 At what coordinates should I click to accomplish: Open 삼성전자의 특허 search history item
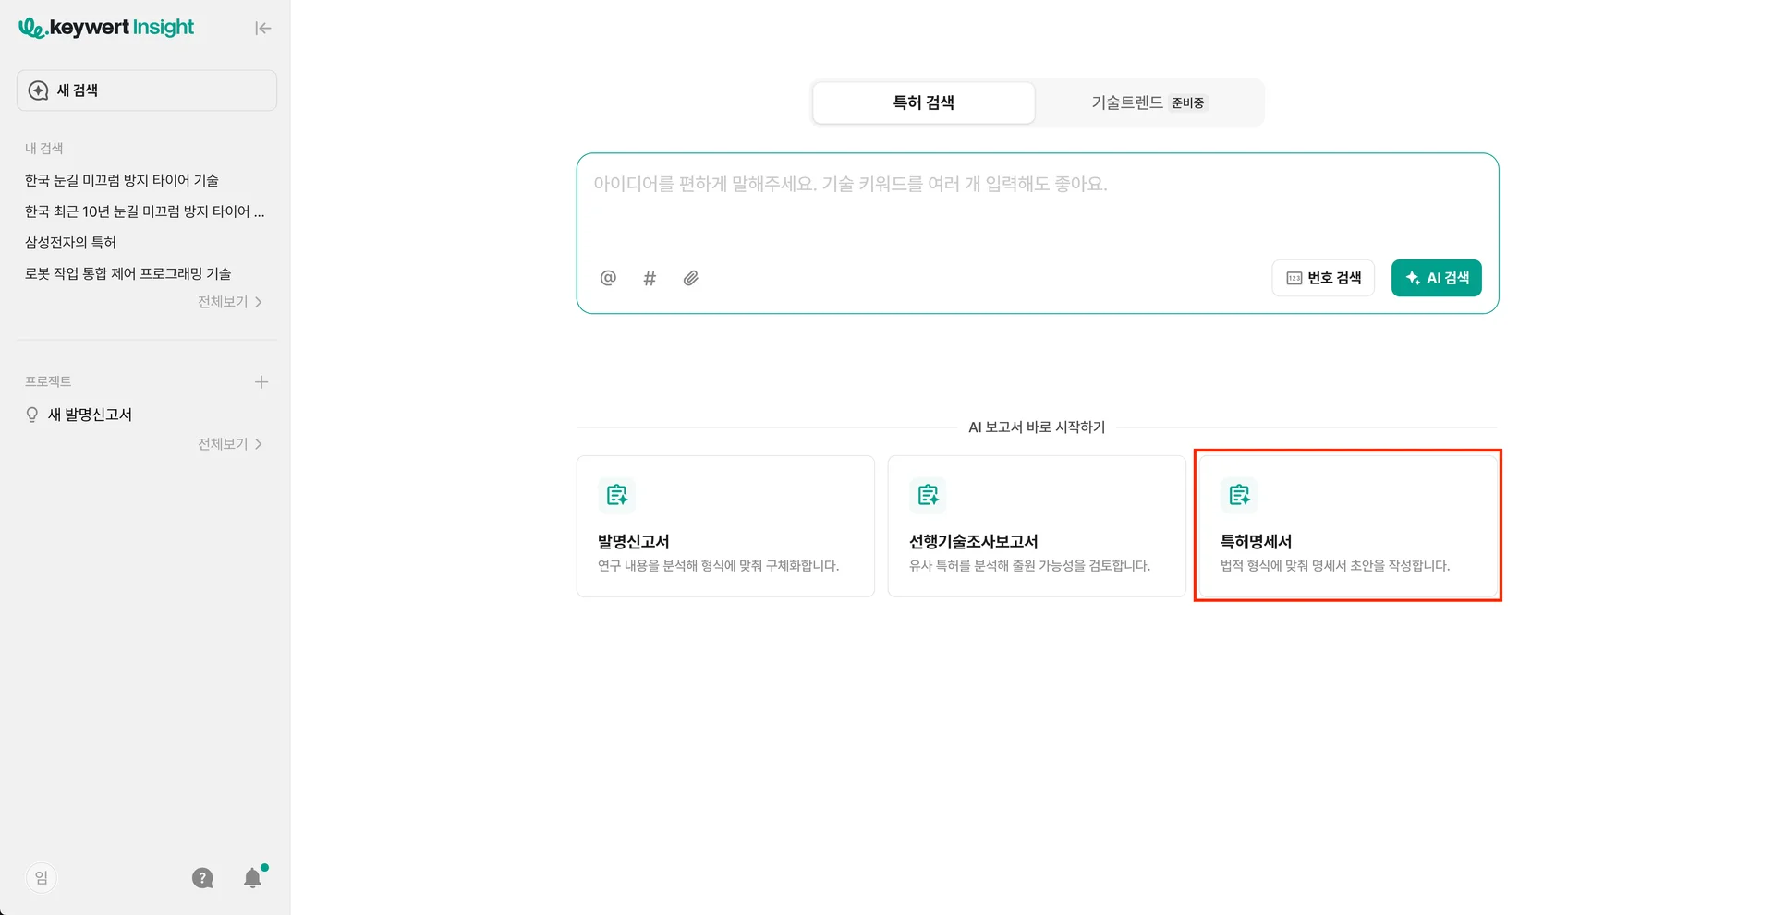click(70, 242)
